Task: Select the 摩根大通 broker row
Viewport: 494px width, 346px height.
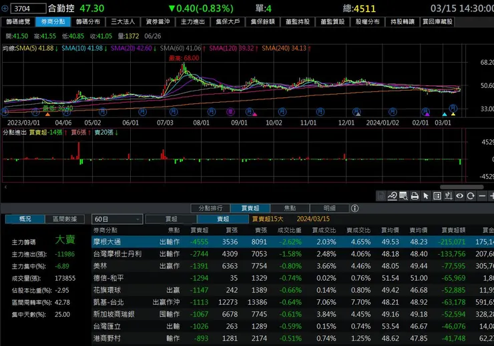Action: point(292,242)
